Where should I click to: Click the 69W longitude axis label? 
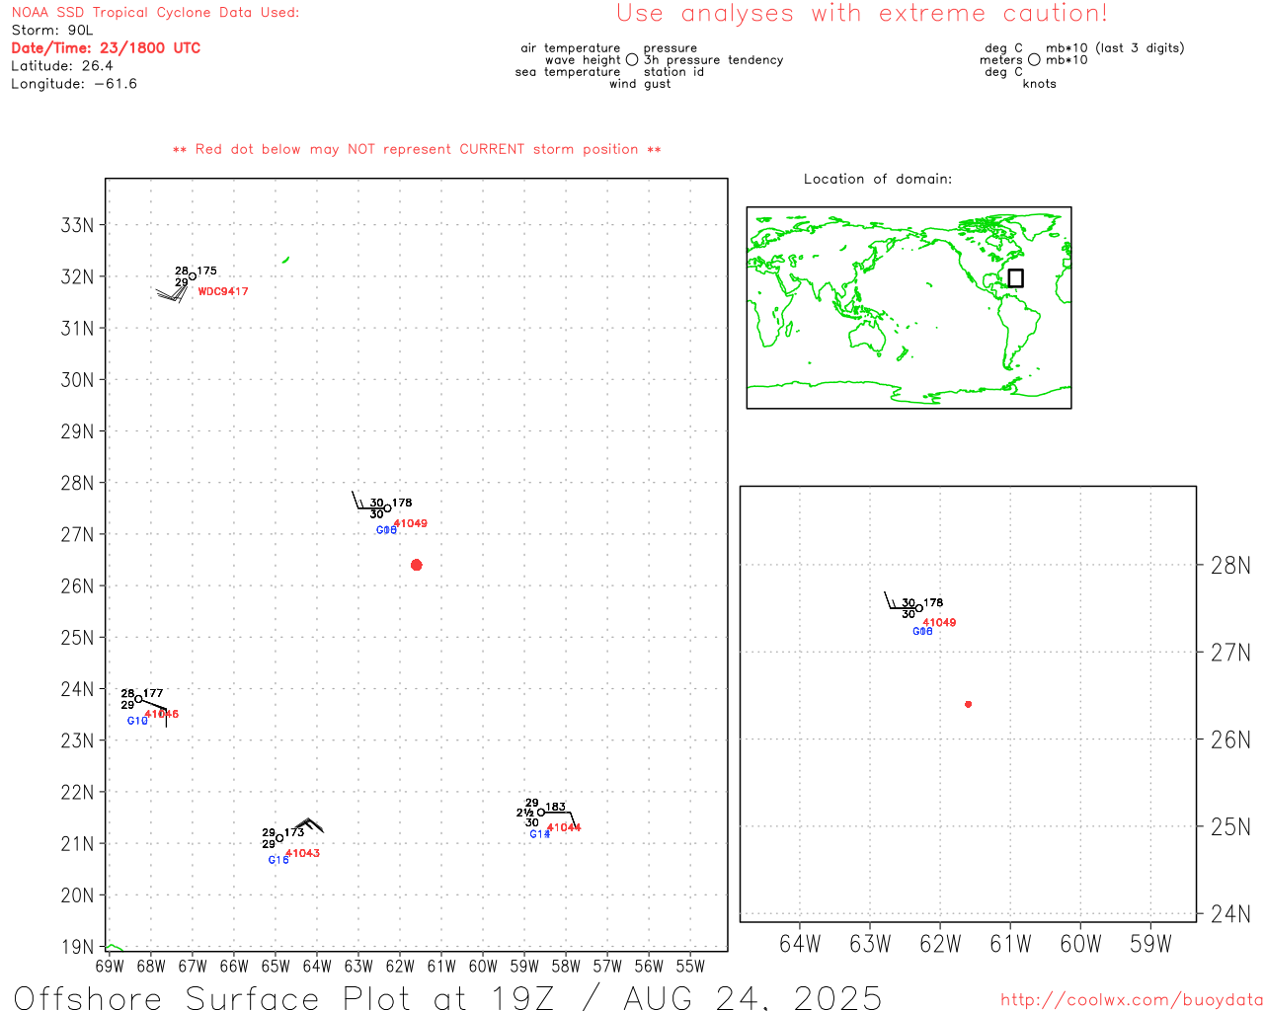click(110, 966)
